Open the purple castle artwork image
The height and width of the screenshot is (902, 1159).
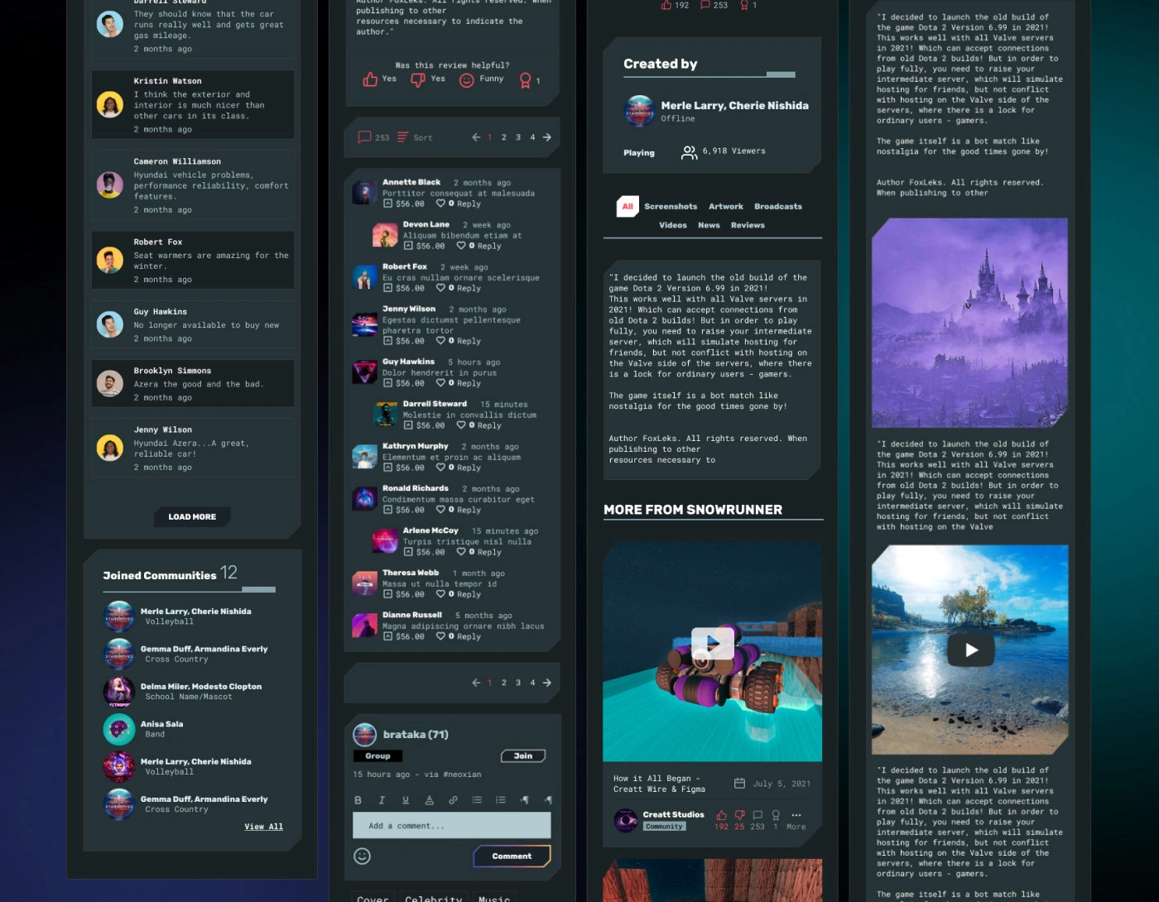[x=969, y=323]
